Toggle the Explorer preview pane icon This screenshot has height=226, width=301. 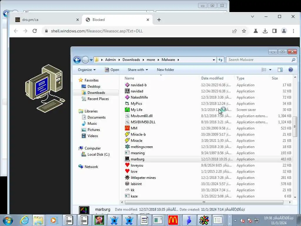[280, 69]
